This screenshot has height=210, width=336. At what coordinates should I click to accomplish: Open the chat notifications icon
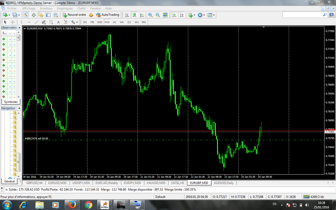pyautogui.click(x=332, y=15)
